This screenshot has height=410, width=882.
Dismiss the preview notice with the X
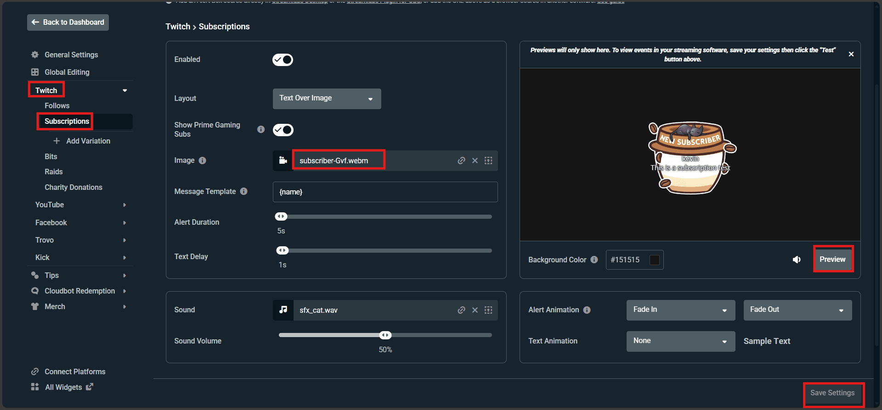[x=851, y=54]
